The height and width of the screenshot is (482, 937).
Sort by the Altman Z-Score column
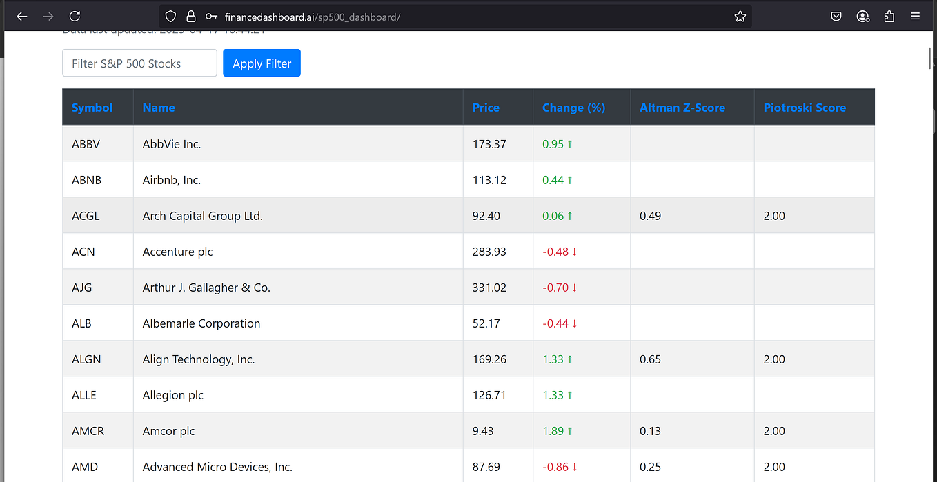pyautogui.click(x=683, y=108)
